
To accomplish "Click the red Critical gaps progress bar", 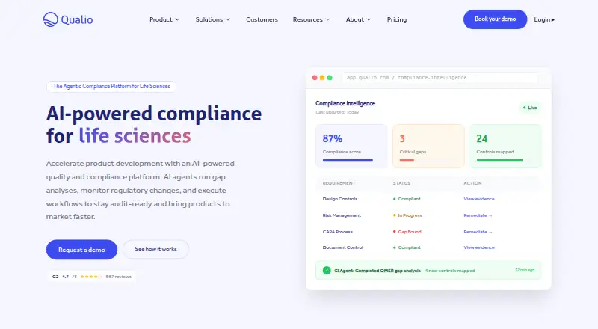I will (x=407, y=160).
